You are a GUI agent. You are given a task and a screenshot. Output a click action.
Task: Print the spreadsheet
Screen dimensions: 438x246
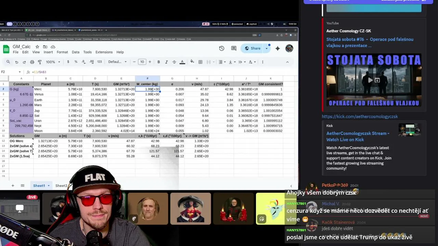[32, 62]
